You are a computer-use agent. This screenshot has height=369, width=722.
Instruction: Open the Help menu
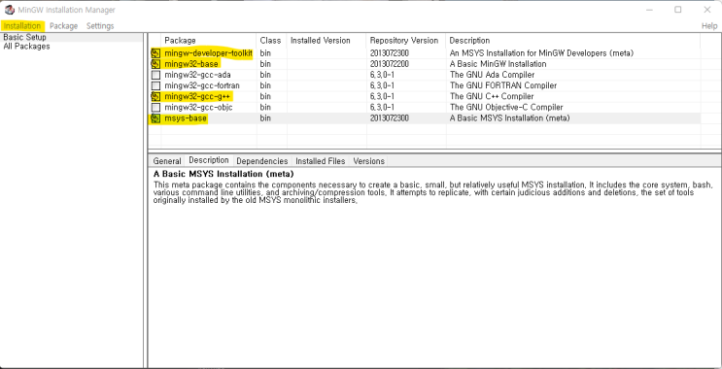coord(709,26)
